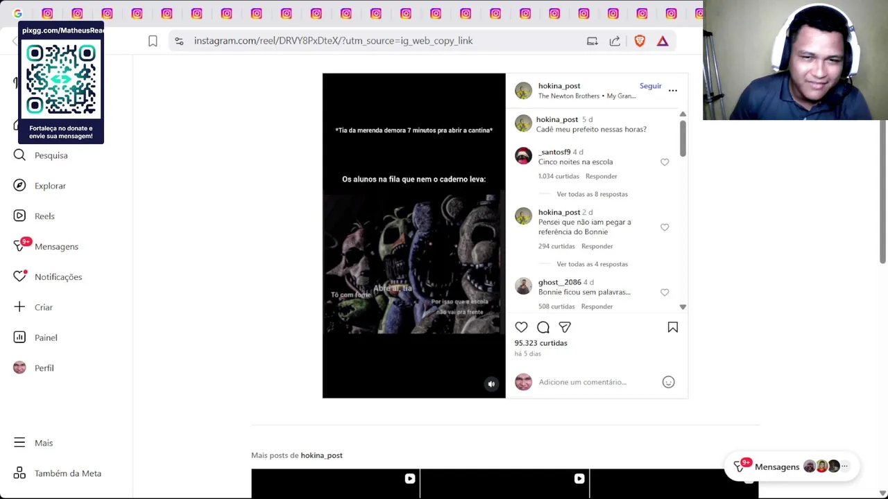Screen dimensions: 888x499
Task: Click the comments scrollbar thumb
Action: click(683, 137)
